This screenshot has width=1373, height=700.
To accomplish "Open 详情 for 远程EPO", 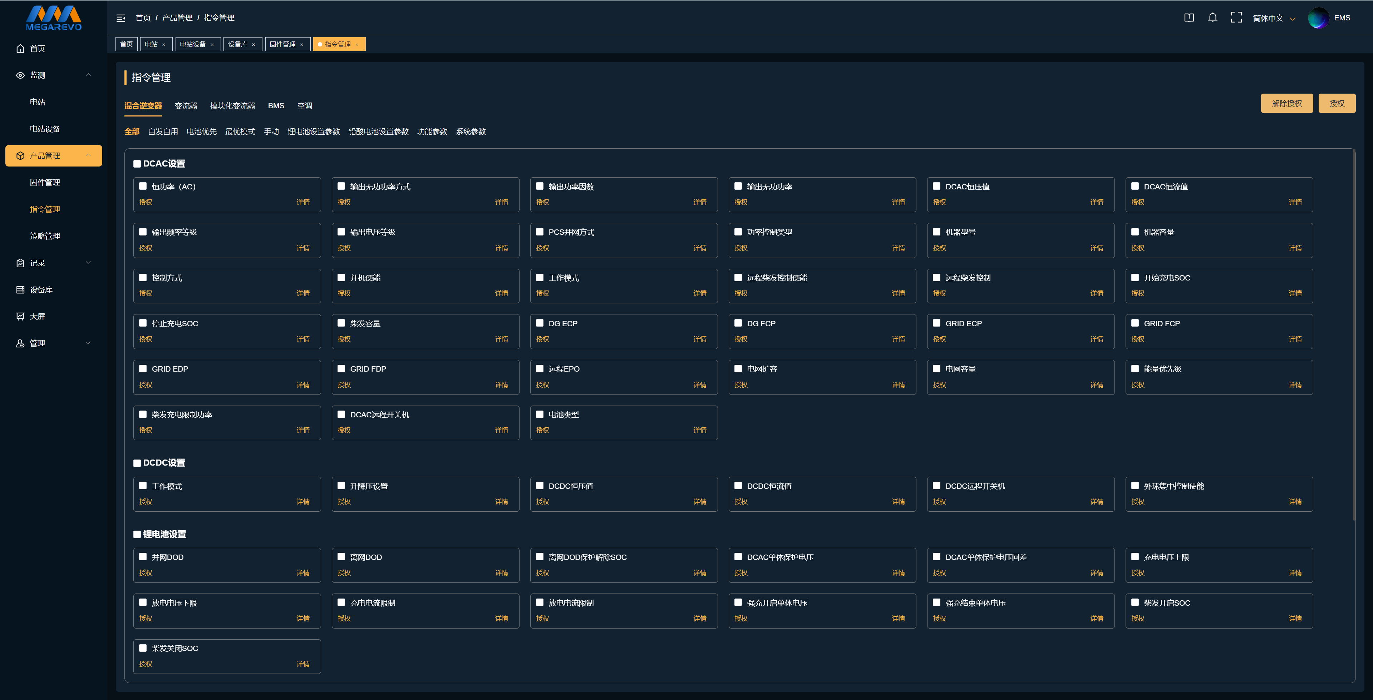I will pyautogui.click(x=700, y=384).
